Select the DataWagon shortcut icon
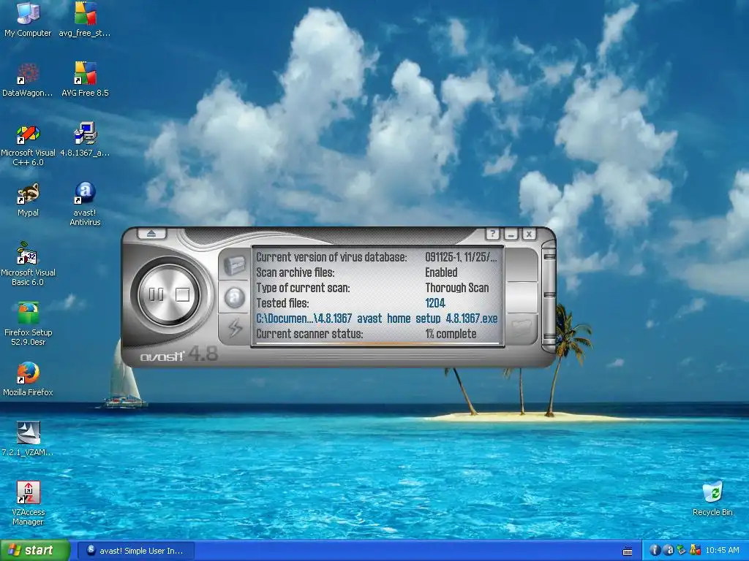This screenshot has height=561, width=749. tap(28, 80)
